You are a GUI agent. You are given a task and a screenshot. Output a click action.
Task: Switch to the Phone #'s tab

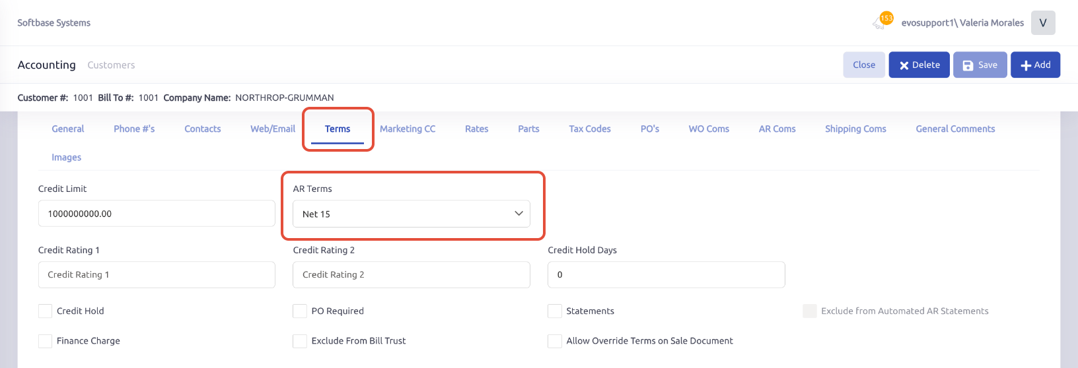(x=134, y=129)
